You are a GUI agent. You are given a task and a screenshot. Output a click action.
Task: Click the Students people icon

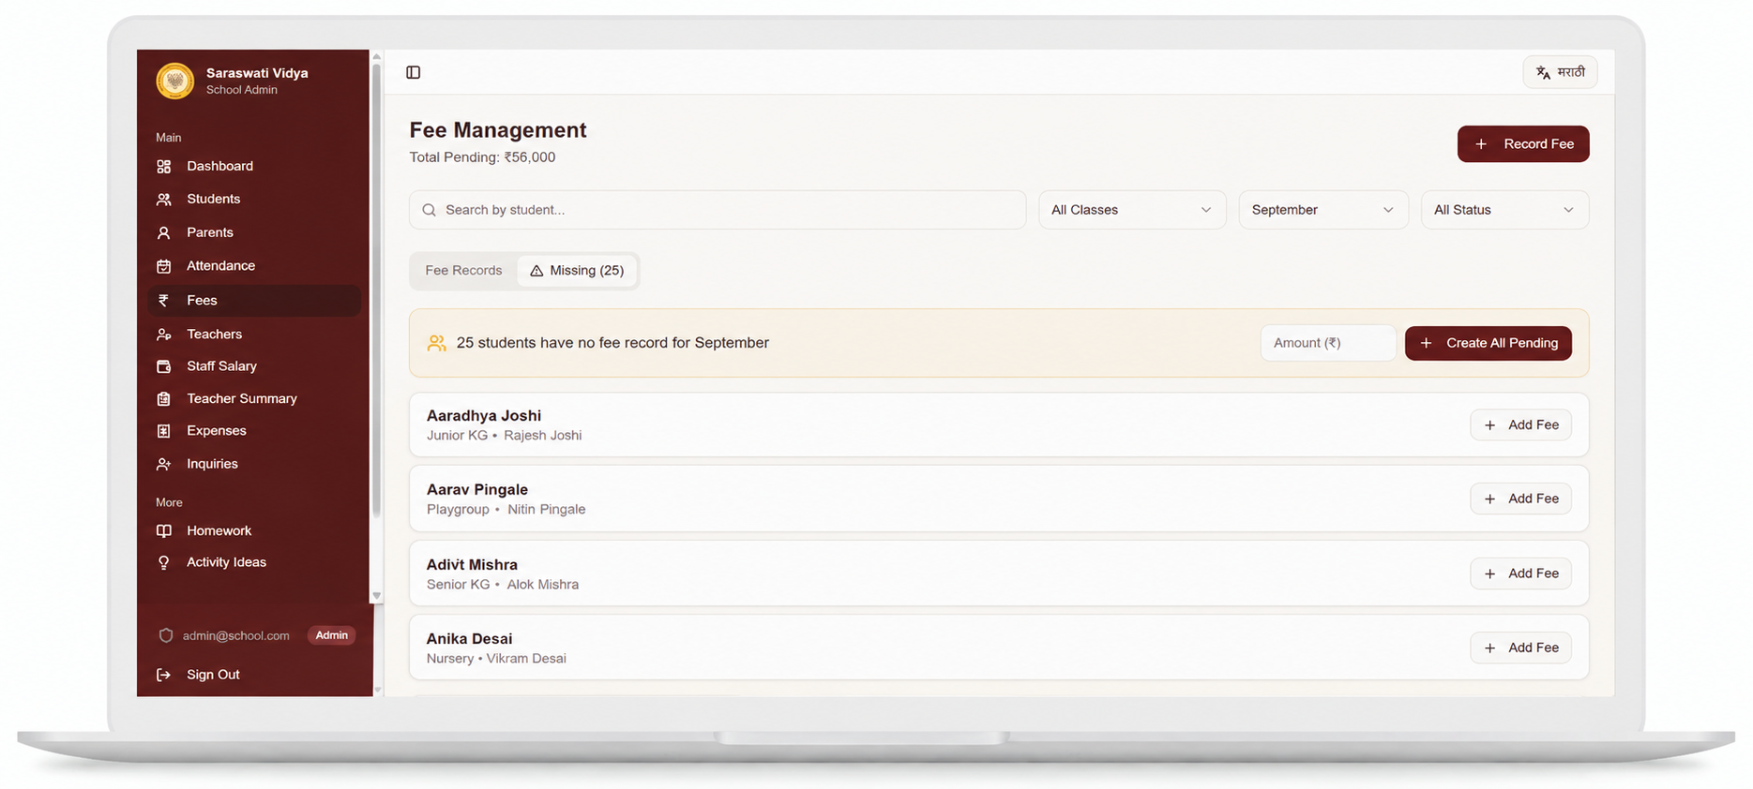163,200
